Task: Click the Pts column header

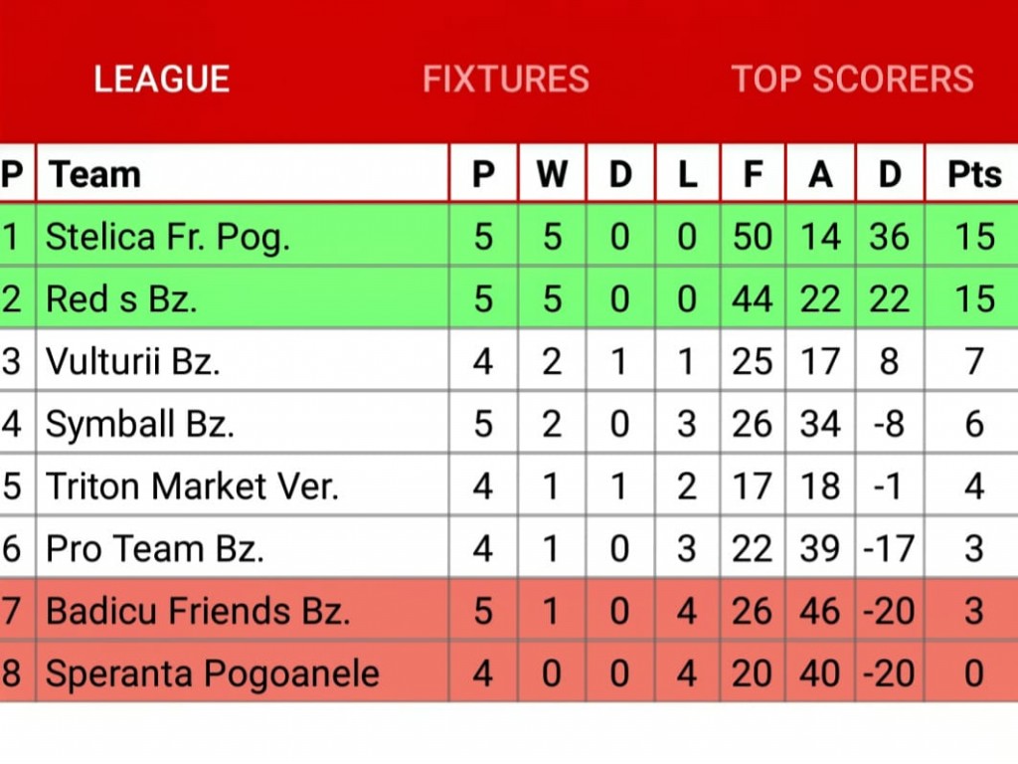Action: (974, 174)
